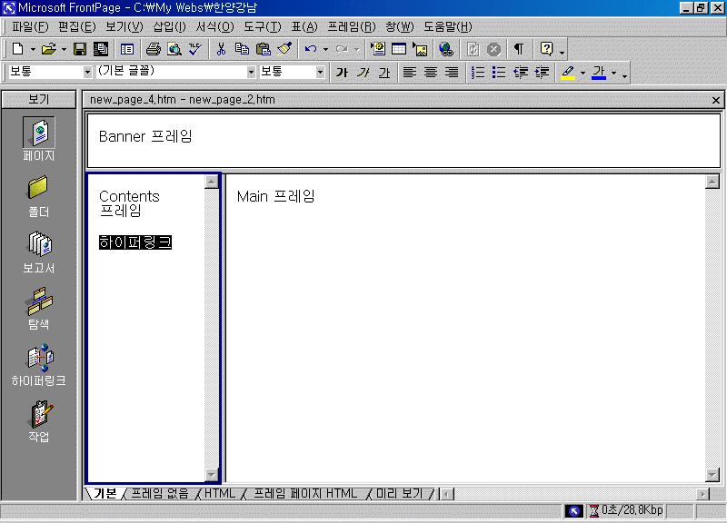This screenshot has width=727, height=523.
Task: Open the font color dropdown arrow
Action: click(x=614, y=73)
